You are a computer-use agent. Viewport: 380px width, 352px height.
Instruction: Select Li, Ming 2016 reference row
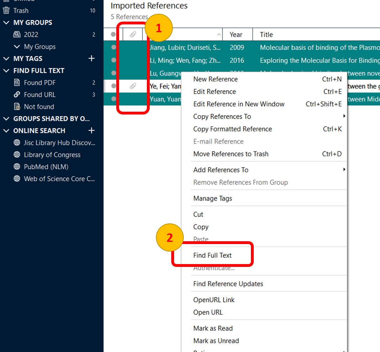pyautogui.click(x=242, y=60)
